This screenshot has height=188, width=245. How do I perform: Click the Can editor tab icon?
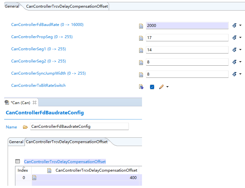7,102
